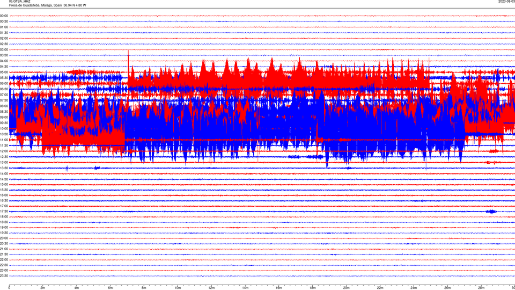
Task: Click the 21:00 time row label
Action: (x=4, y=249)
